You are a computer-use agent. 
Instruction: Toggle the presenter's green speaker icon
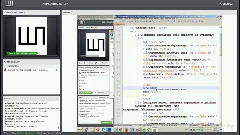pyautogui.click(x=57, y=70)
